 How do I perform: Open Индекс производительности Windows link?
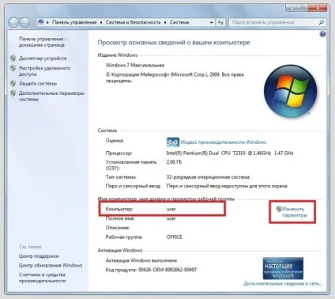tap(224, 142)
